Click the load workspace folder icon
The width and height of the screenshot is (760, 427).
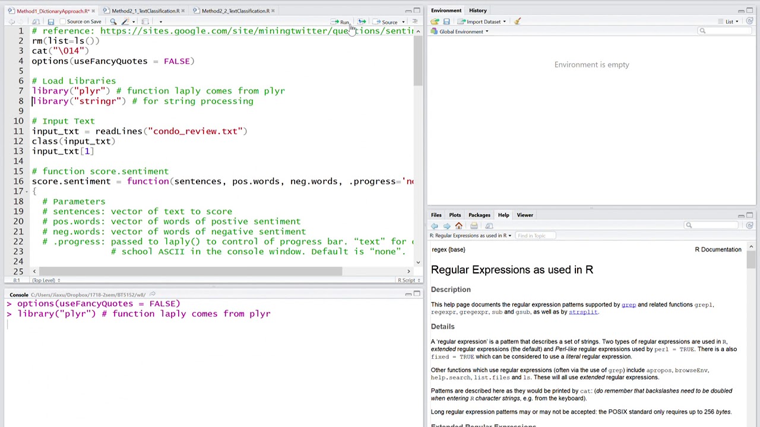pyautogui.click(x=435, y=22)
